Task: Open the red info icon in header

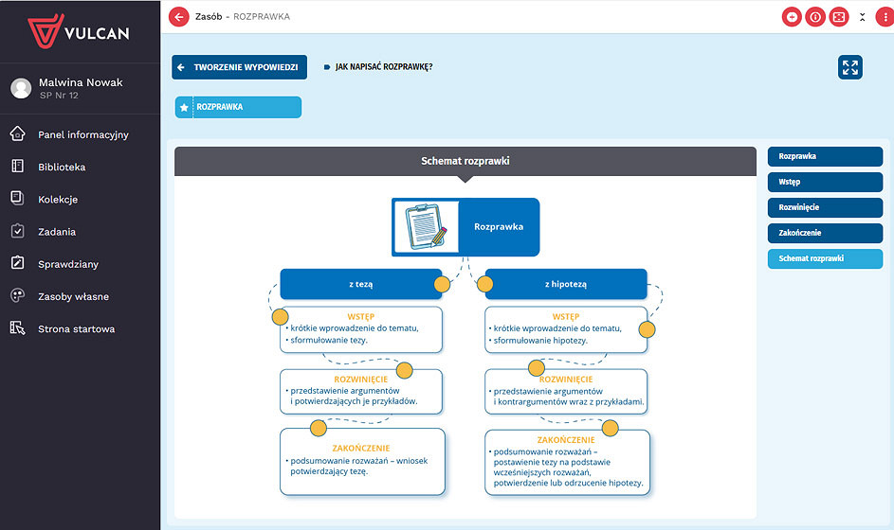Action: click(x=814, y=17)
